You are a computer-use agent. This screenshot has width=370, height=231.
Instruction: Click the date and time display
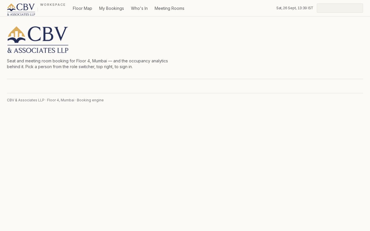(295, 8)
